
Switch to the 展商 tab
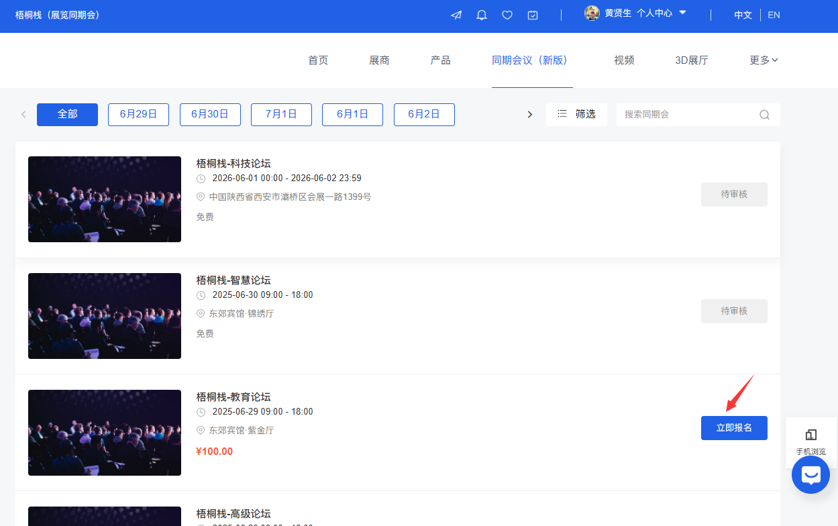pyautogui.click(x=379, y=60)
